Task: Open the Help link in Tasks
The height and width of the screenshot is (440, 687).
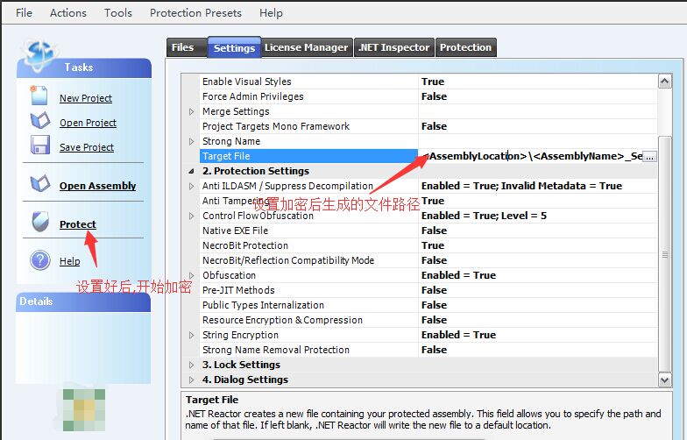Action: click(x=70, y=261)
